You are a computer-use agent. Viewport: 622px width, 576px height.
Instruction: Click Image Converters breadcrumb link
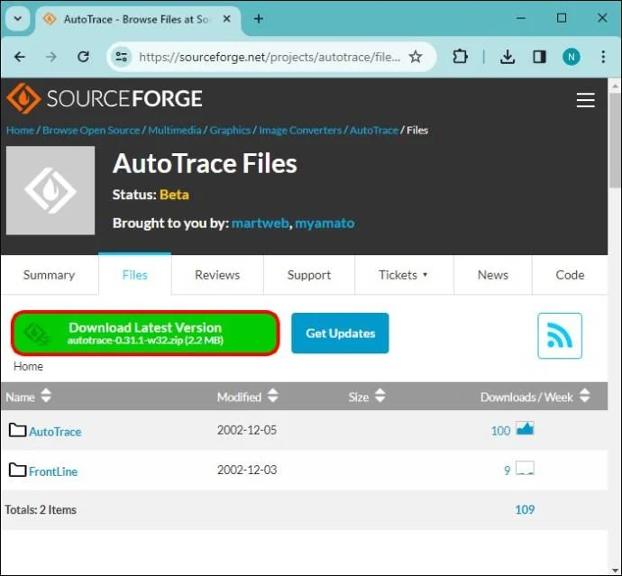pos(300,130)
